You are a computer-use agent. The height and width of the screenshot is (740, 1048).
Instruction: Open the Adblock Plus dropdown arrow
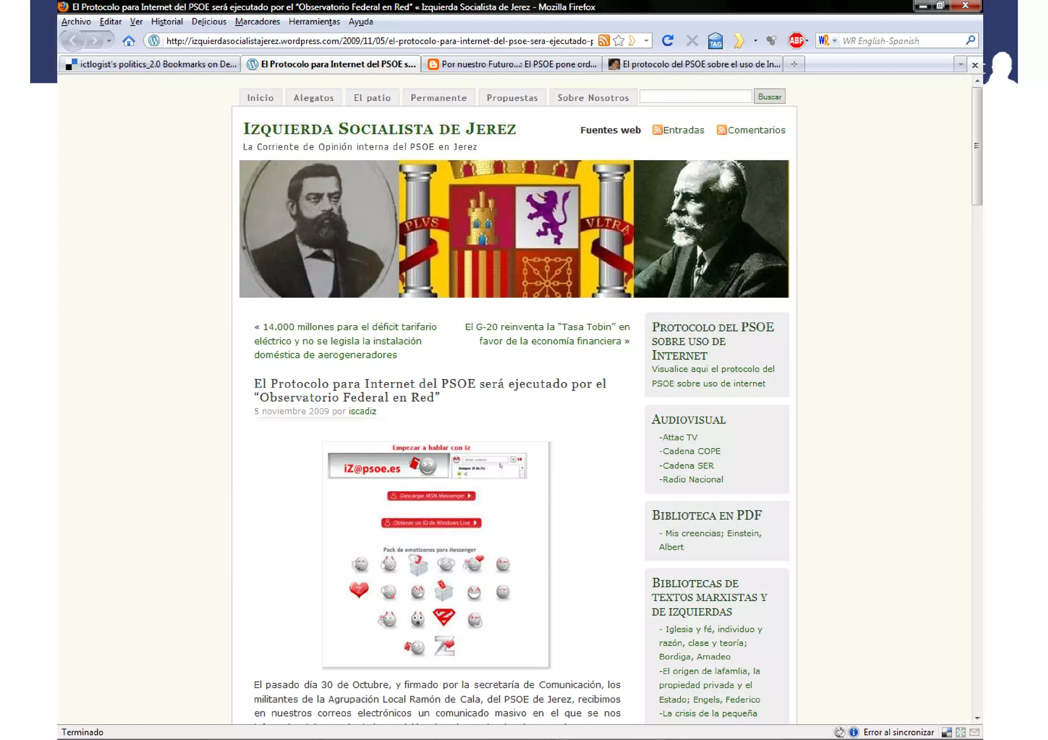807,41
